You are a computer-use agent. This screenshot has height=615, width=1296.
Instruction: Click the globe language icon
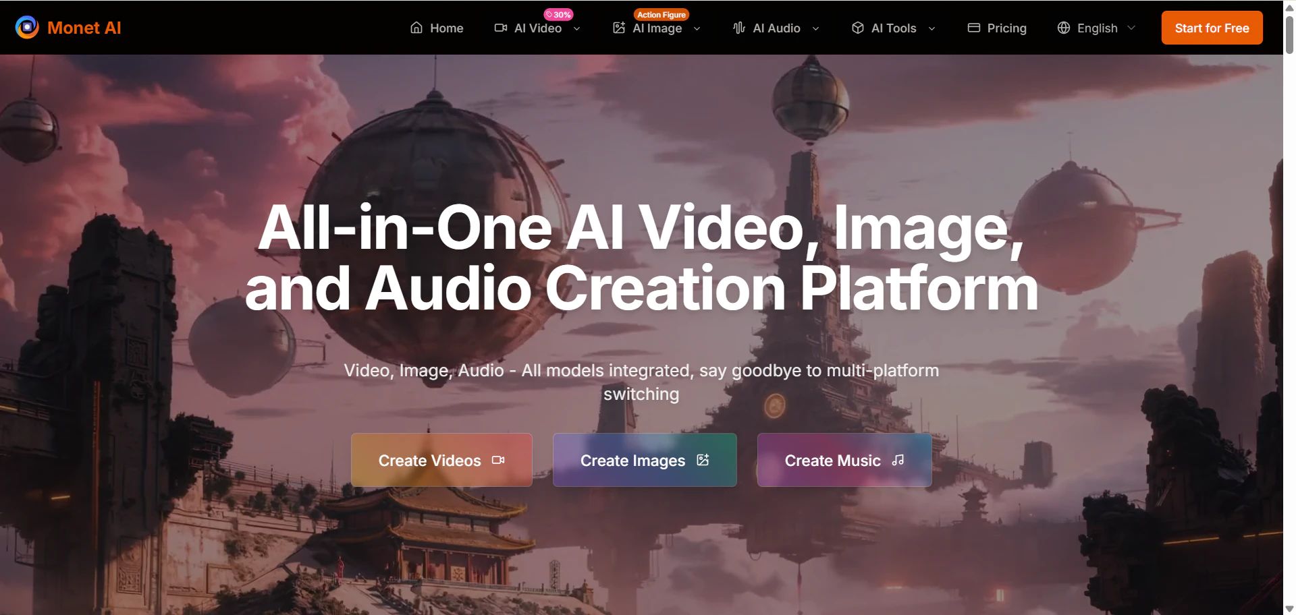pos(1063,28)
